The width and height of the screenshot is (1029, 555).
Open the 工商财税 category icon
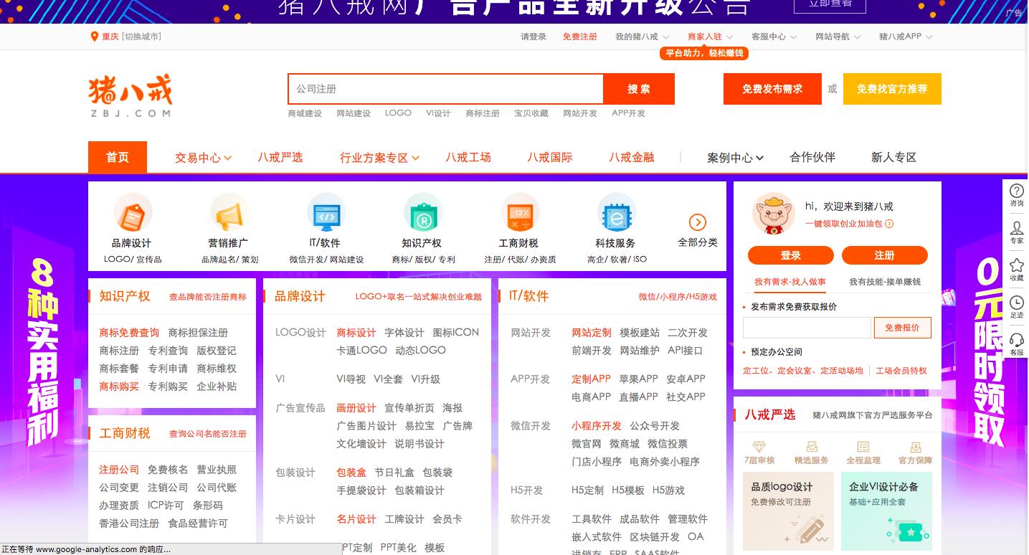tap(519, 212)
